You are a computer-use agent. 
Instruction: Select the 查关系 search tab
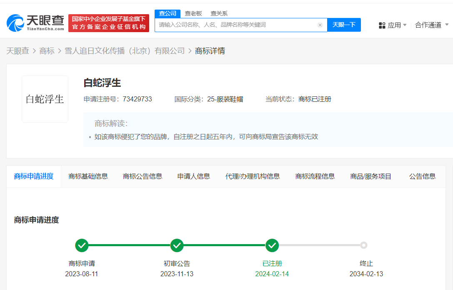coord(220,13)
